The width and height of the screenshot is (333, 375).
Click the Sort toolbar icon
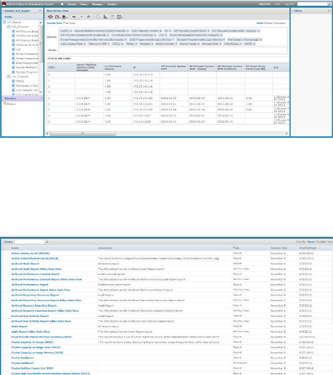pos(105,17)
